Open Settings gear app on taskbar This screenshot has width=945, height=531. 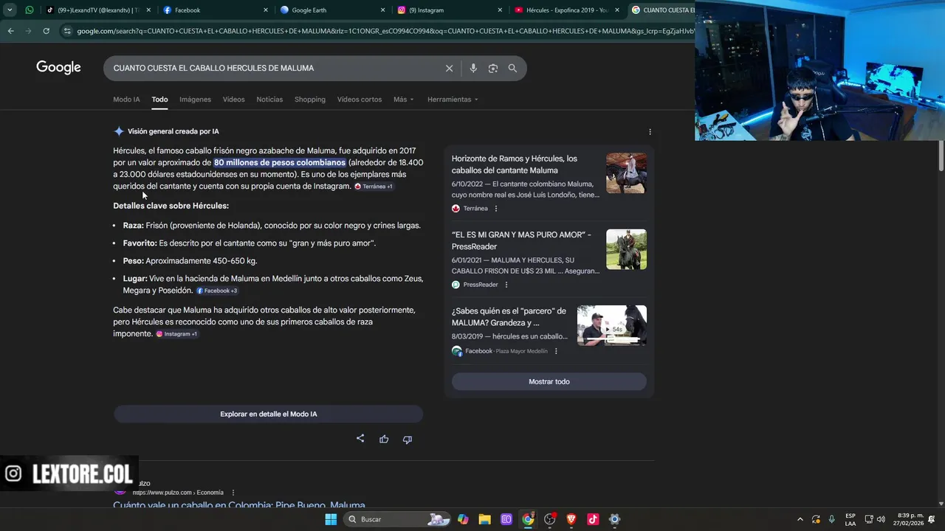pyautogui.click(x=614, y=519)
